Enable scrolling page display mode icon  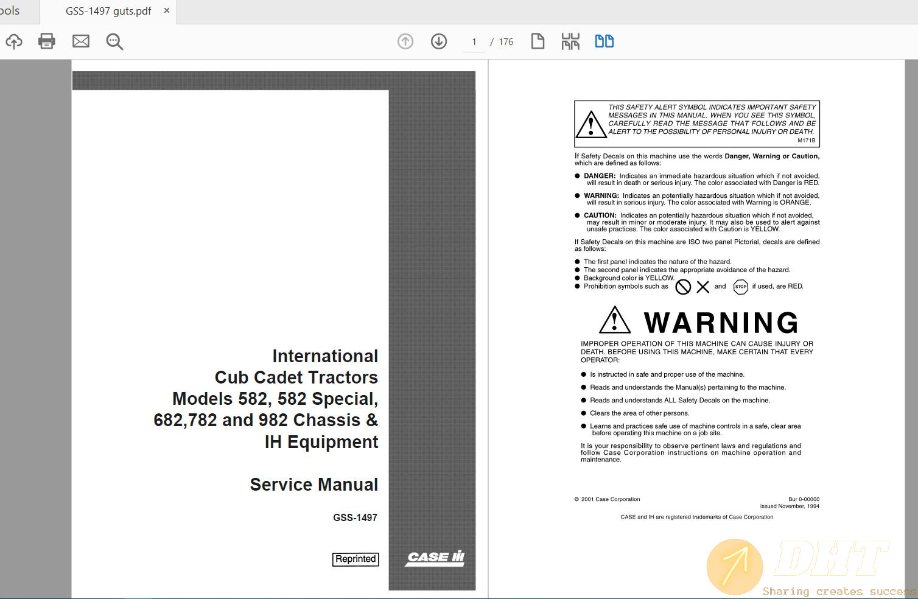tap(570, 41)
